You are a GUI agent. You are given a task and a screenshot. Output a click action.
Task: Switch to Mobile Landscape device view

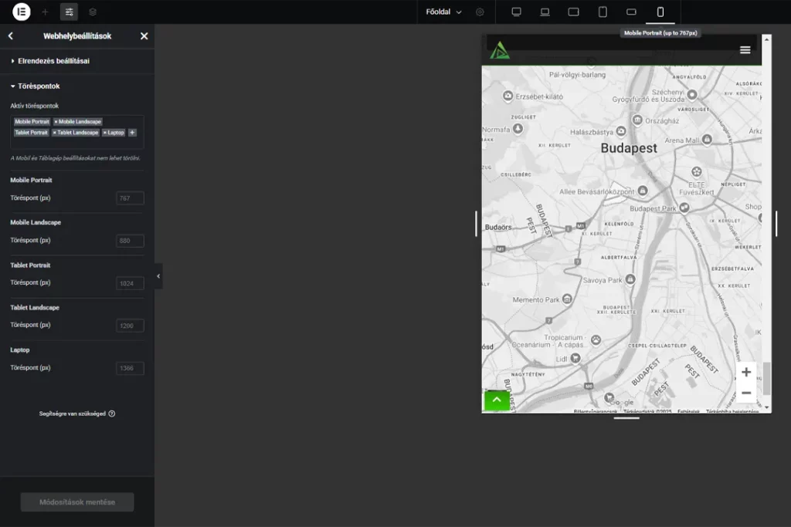pyautogui.click(x=631, y=12)
